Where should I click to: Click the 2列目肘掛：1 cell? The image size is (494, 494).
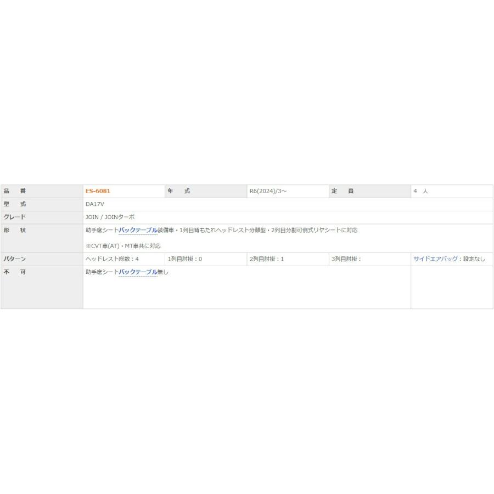[267, 259]
